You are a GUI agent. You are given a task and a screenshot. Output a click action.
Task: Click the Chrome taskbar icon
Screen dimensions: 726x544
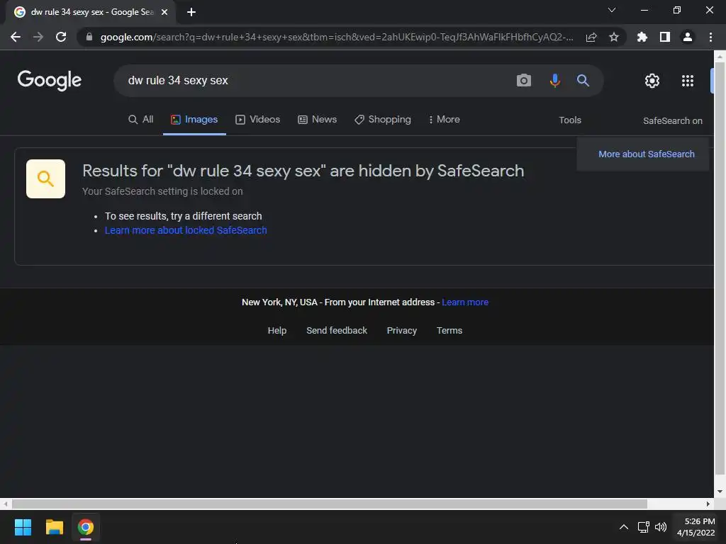click(x=86, y=527)
